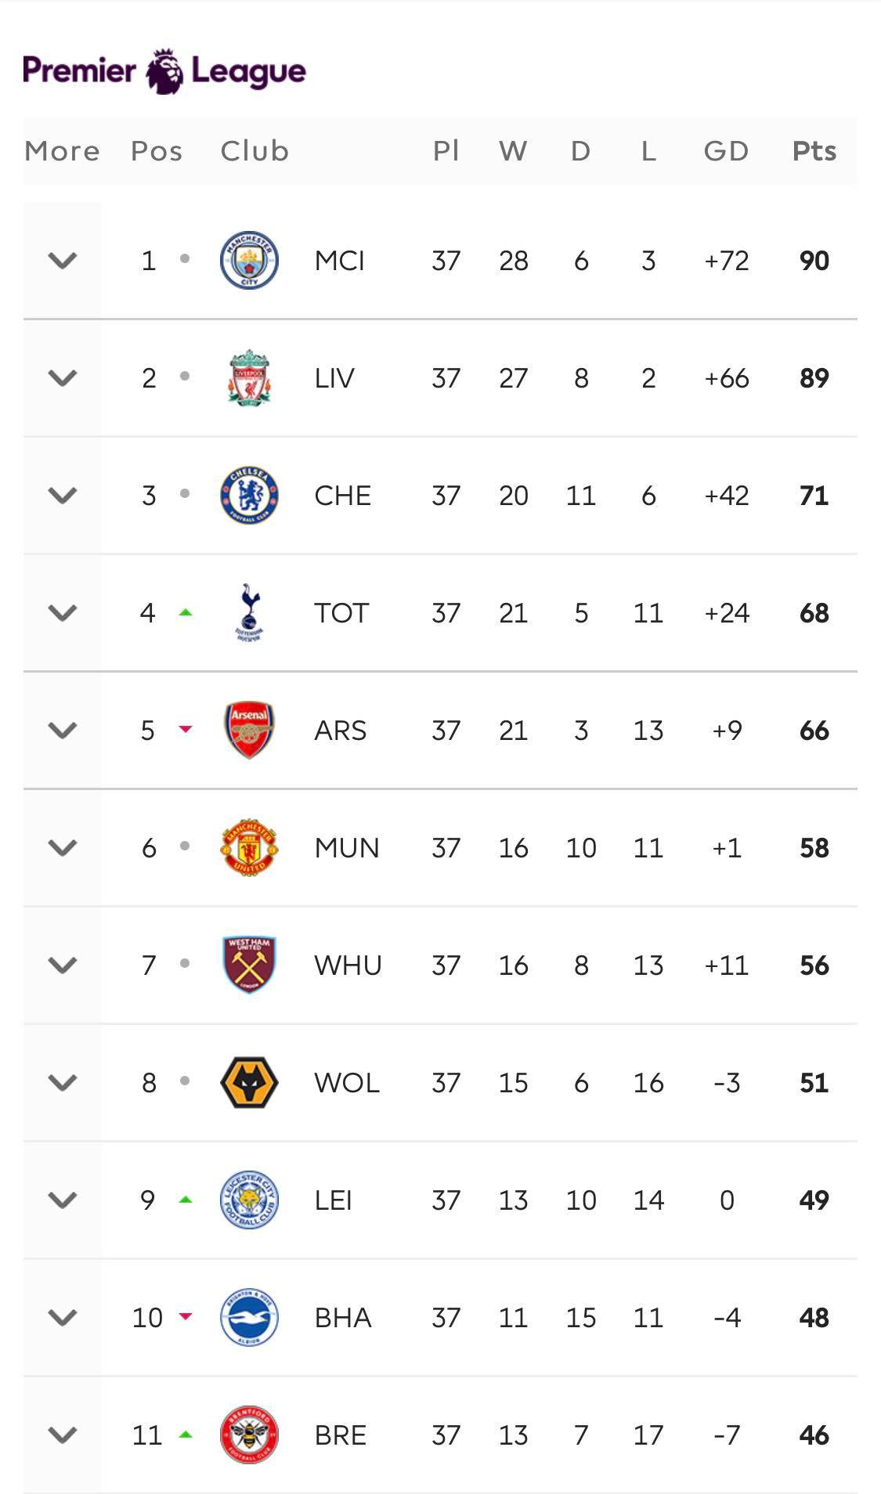Click the Wolves club badge
The image size is (881, 1494).
pyautogui.click(x=249, y=1082)
